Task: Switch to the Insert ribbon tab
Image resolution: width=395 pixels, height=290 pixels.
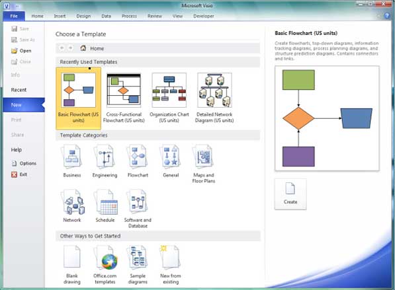Action: click(x=60, y=16)
